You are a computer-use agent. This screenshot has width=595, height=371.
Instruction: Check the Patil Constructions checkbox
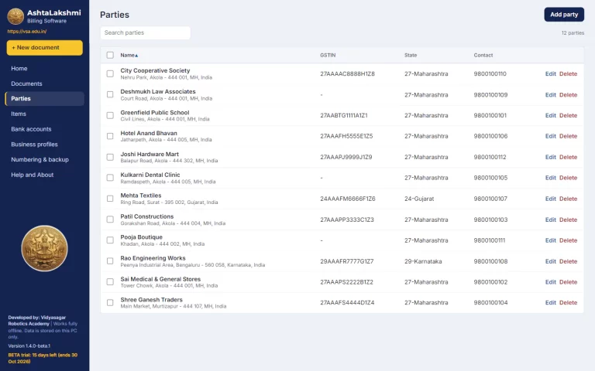(110, 220)
